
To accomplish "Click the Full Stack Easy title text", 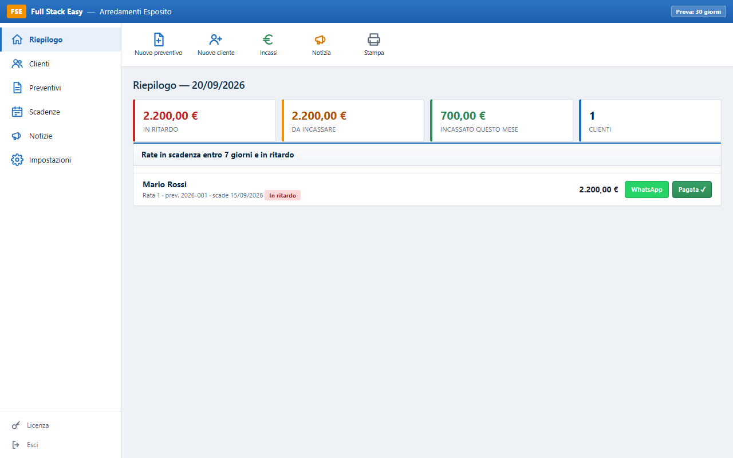I will pyautogui.click(x=57, y=11).
